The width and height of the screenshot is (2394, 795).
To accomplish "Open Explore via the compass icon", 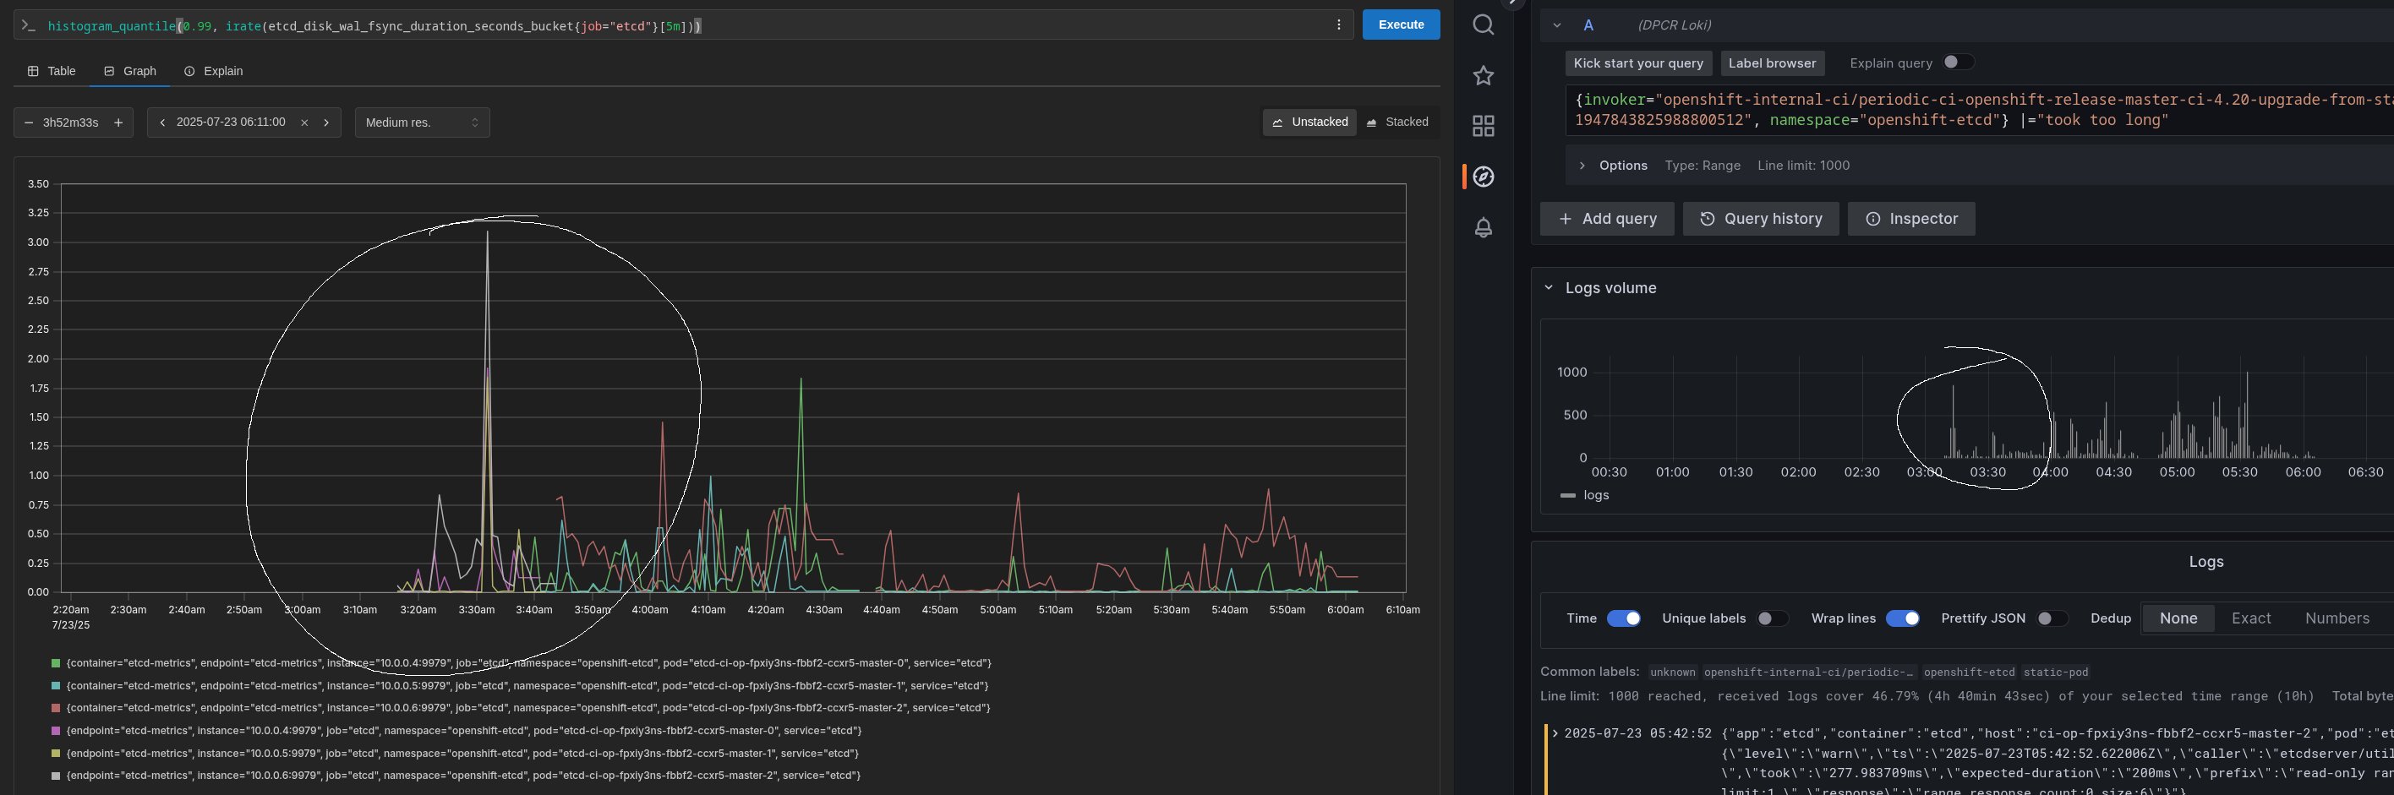I will [x=1484, y=177].
